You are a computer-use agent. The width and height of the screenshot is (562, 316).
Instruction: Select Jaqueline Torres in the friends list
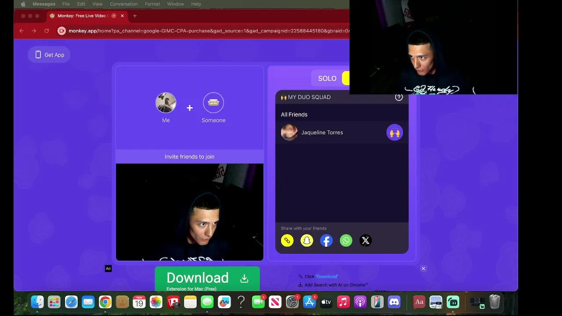342,133
